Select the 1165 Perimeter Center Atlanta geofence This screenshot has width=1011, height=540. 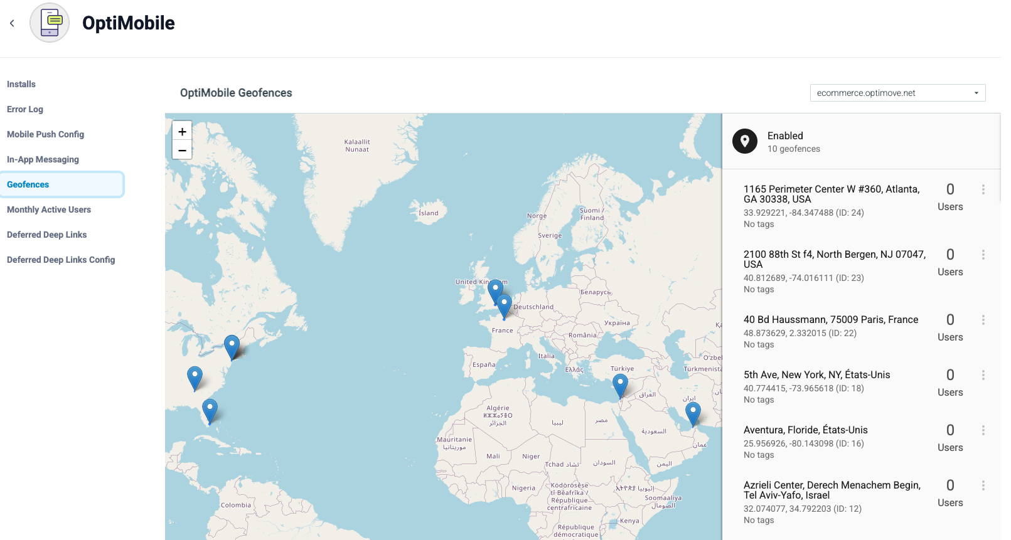pyautogui.click(x=832, y=194)
